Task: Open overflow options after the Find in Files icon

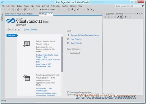Action: point(74,10)
